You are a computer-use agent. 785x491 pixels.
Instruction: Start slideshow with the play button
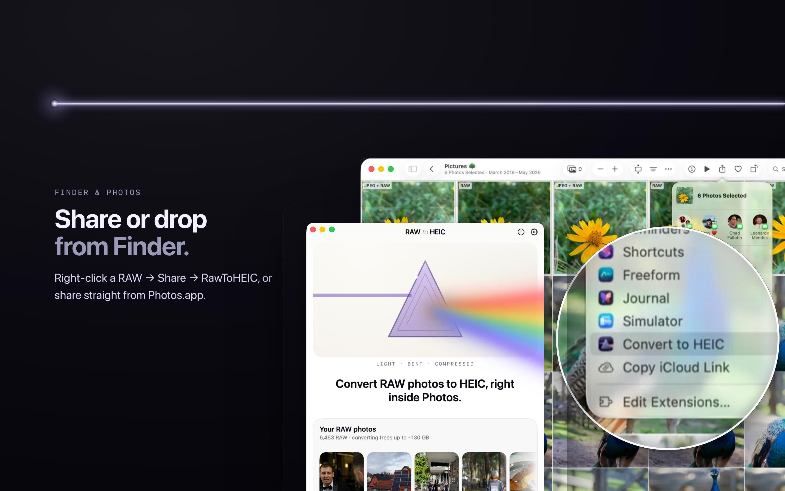click(x=707, y=169)
